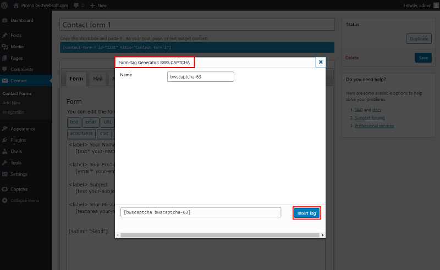Open the FAQ link

359,110
